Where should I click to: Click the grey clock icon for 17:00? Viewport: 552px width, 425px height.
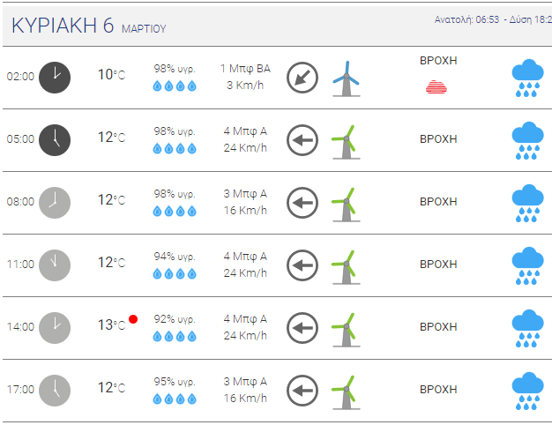(55, 391)
